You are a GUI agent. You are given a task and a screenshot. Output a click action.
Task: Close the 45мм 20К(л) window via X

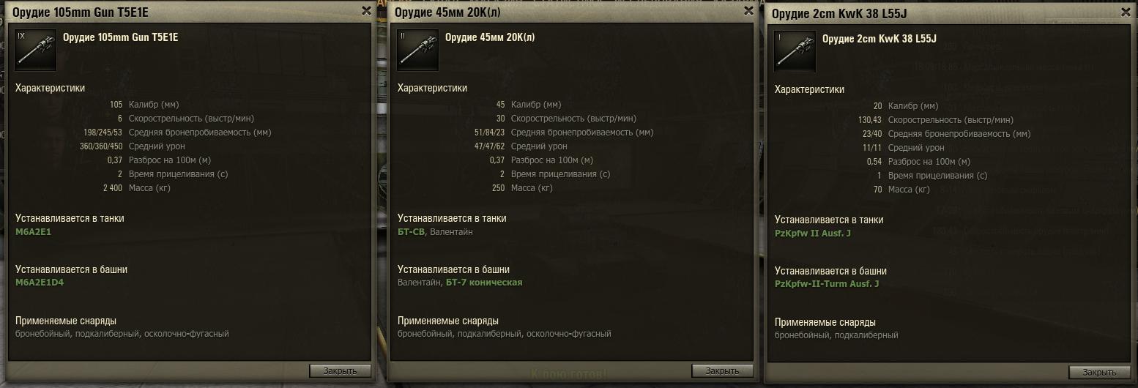[748, 11]
